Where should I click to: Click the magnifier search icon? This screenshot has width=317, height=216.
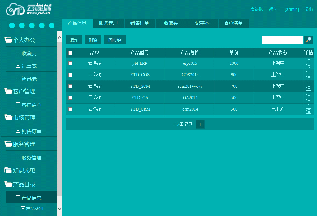click(309, 39)
